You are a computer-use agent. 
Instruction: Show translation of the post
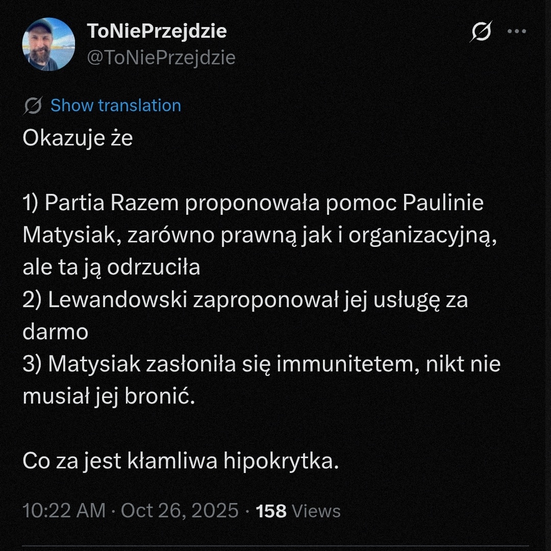click(x=116, y=106)
